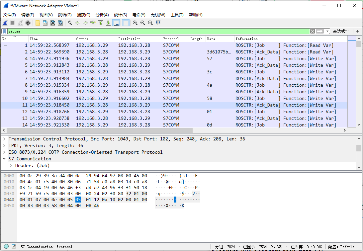Collapse the S7 Communication node

pyautogui.click(x=4, y=159)
